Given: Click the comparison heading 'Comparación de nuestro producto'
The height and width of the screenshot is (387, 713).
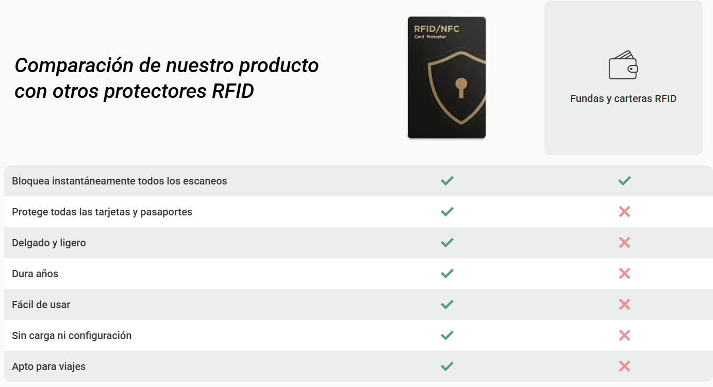Looking at the screenshot, I should (167, 65).
